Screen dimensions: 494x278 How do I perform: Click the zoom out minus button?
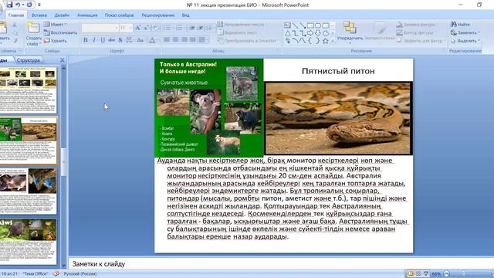click(x=446, y=273)
